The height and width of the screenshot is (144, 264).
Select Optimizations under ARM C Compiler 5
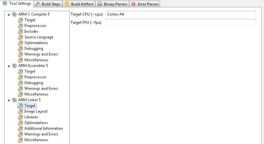36,43
